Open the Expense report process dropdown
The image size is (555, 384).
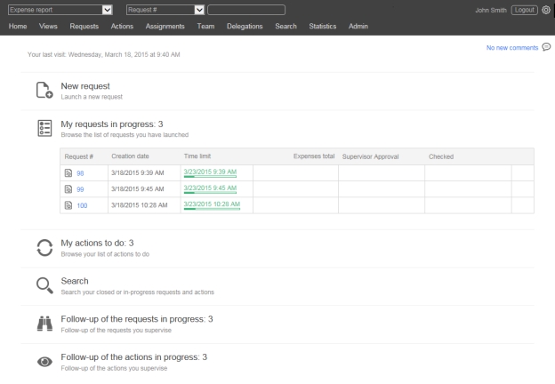point(108,10)
